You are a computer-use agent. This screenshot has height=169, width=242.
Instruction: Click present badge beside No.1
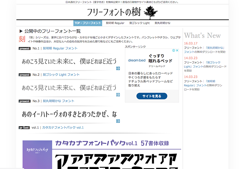tap(25, 48)
